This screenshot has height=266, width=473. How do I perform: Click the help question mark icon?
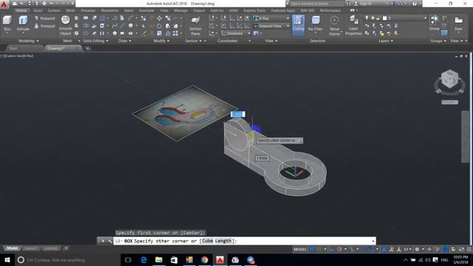click(415, 4)
